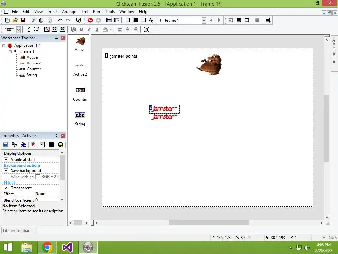Open the Frame editor toolbar icon
The height and width of the screenshot is (254, 338).
click(x=127, y=20)
